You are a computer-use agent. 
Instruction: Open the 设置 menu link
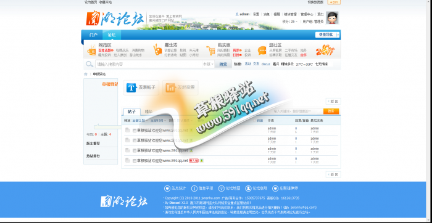256,14
